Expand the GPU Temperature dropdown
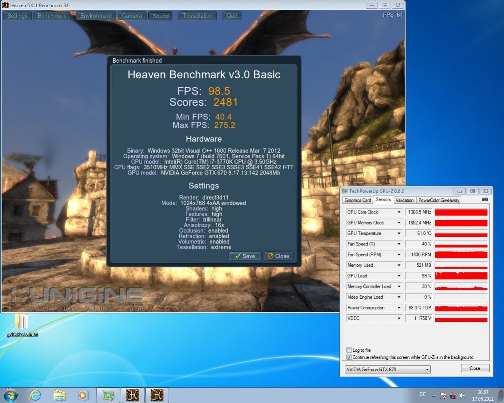 click(399, 233)
